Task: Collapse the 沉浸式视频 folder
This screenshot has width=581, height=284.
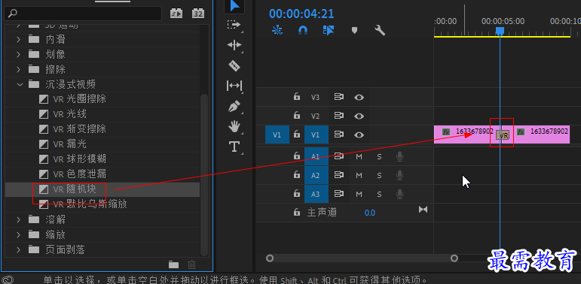Action: [20, 85]
